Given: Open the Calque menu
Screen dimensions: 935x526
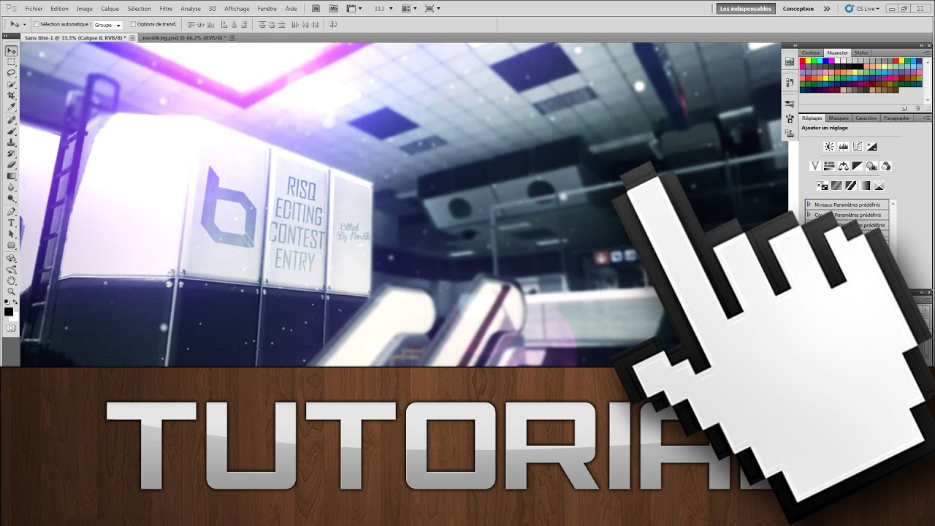Looking at the screenshot, I should (110, 9).
